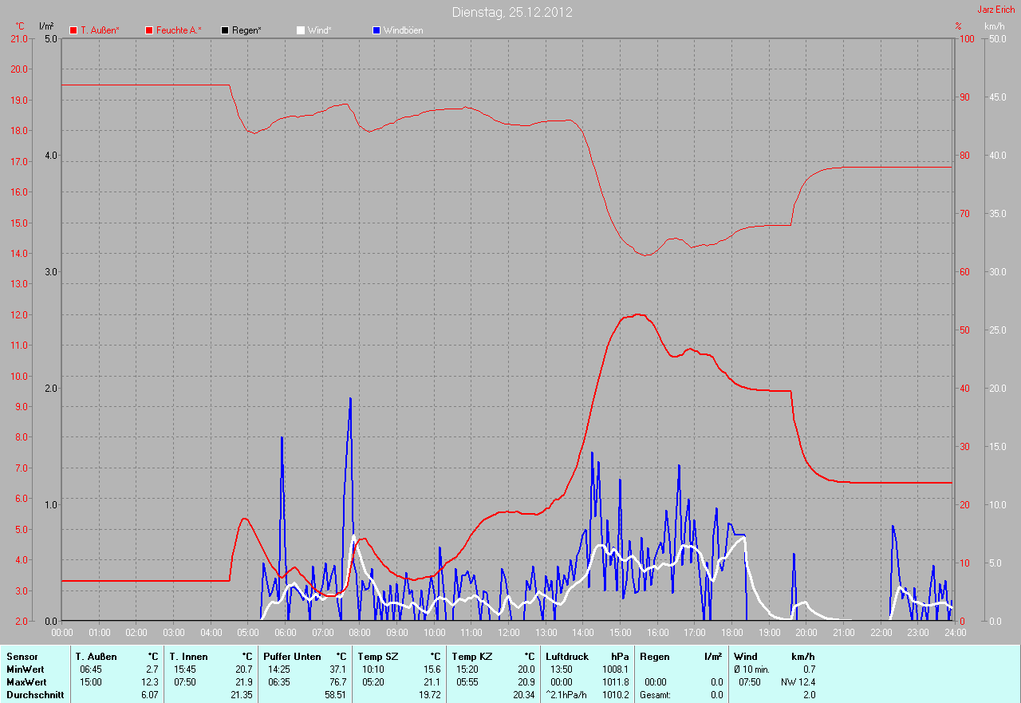This screenshot has height=703, width=1021.
Task: Select the 'NW 12.4' wind maximum value
Action: 798,682
